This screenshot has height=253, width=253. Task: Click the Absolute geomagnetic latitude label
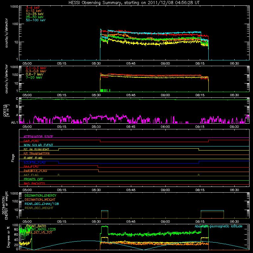(x=219, y=226)
